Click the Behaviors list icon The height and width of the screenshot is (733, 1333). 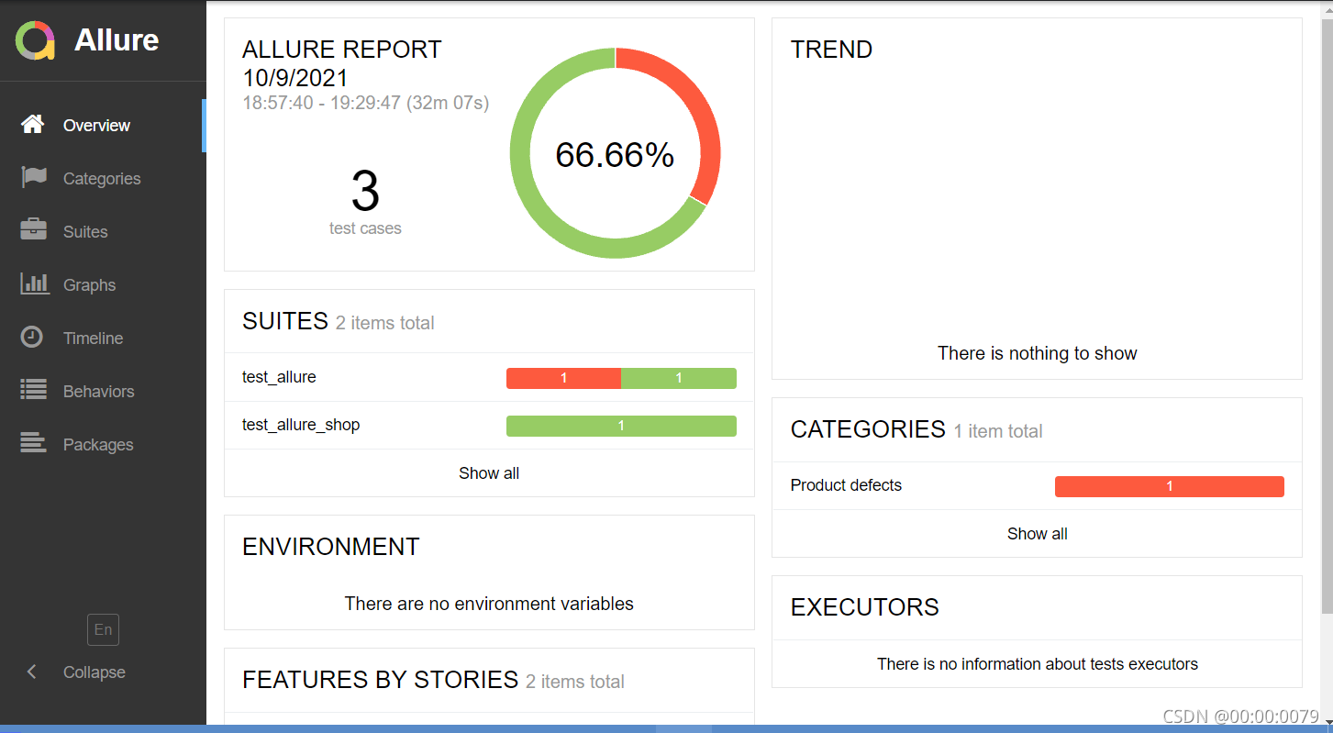click(34, 390)
